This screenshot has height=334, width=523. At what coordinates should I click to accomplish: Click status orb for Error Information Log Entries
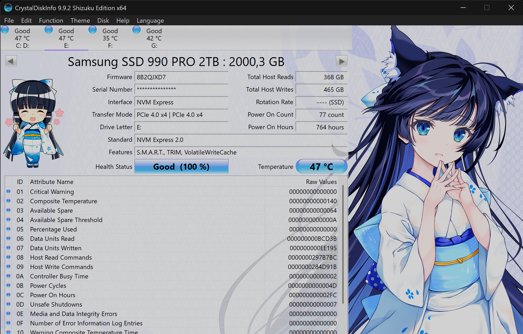pos(8,323)
